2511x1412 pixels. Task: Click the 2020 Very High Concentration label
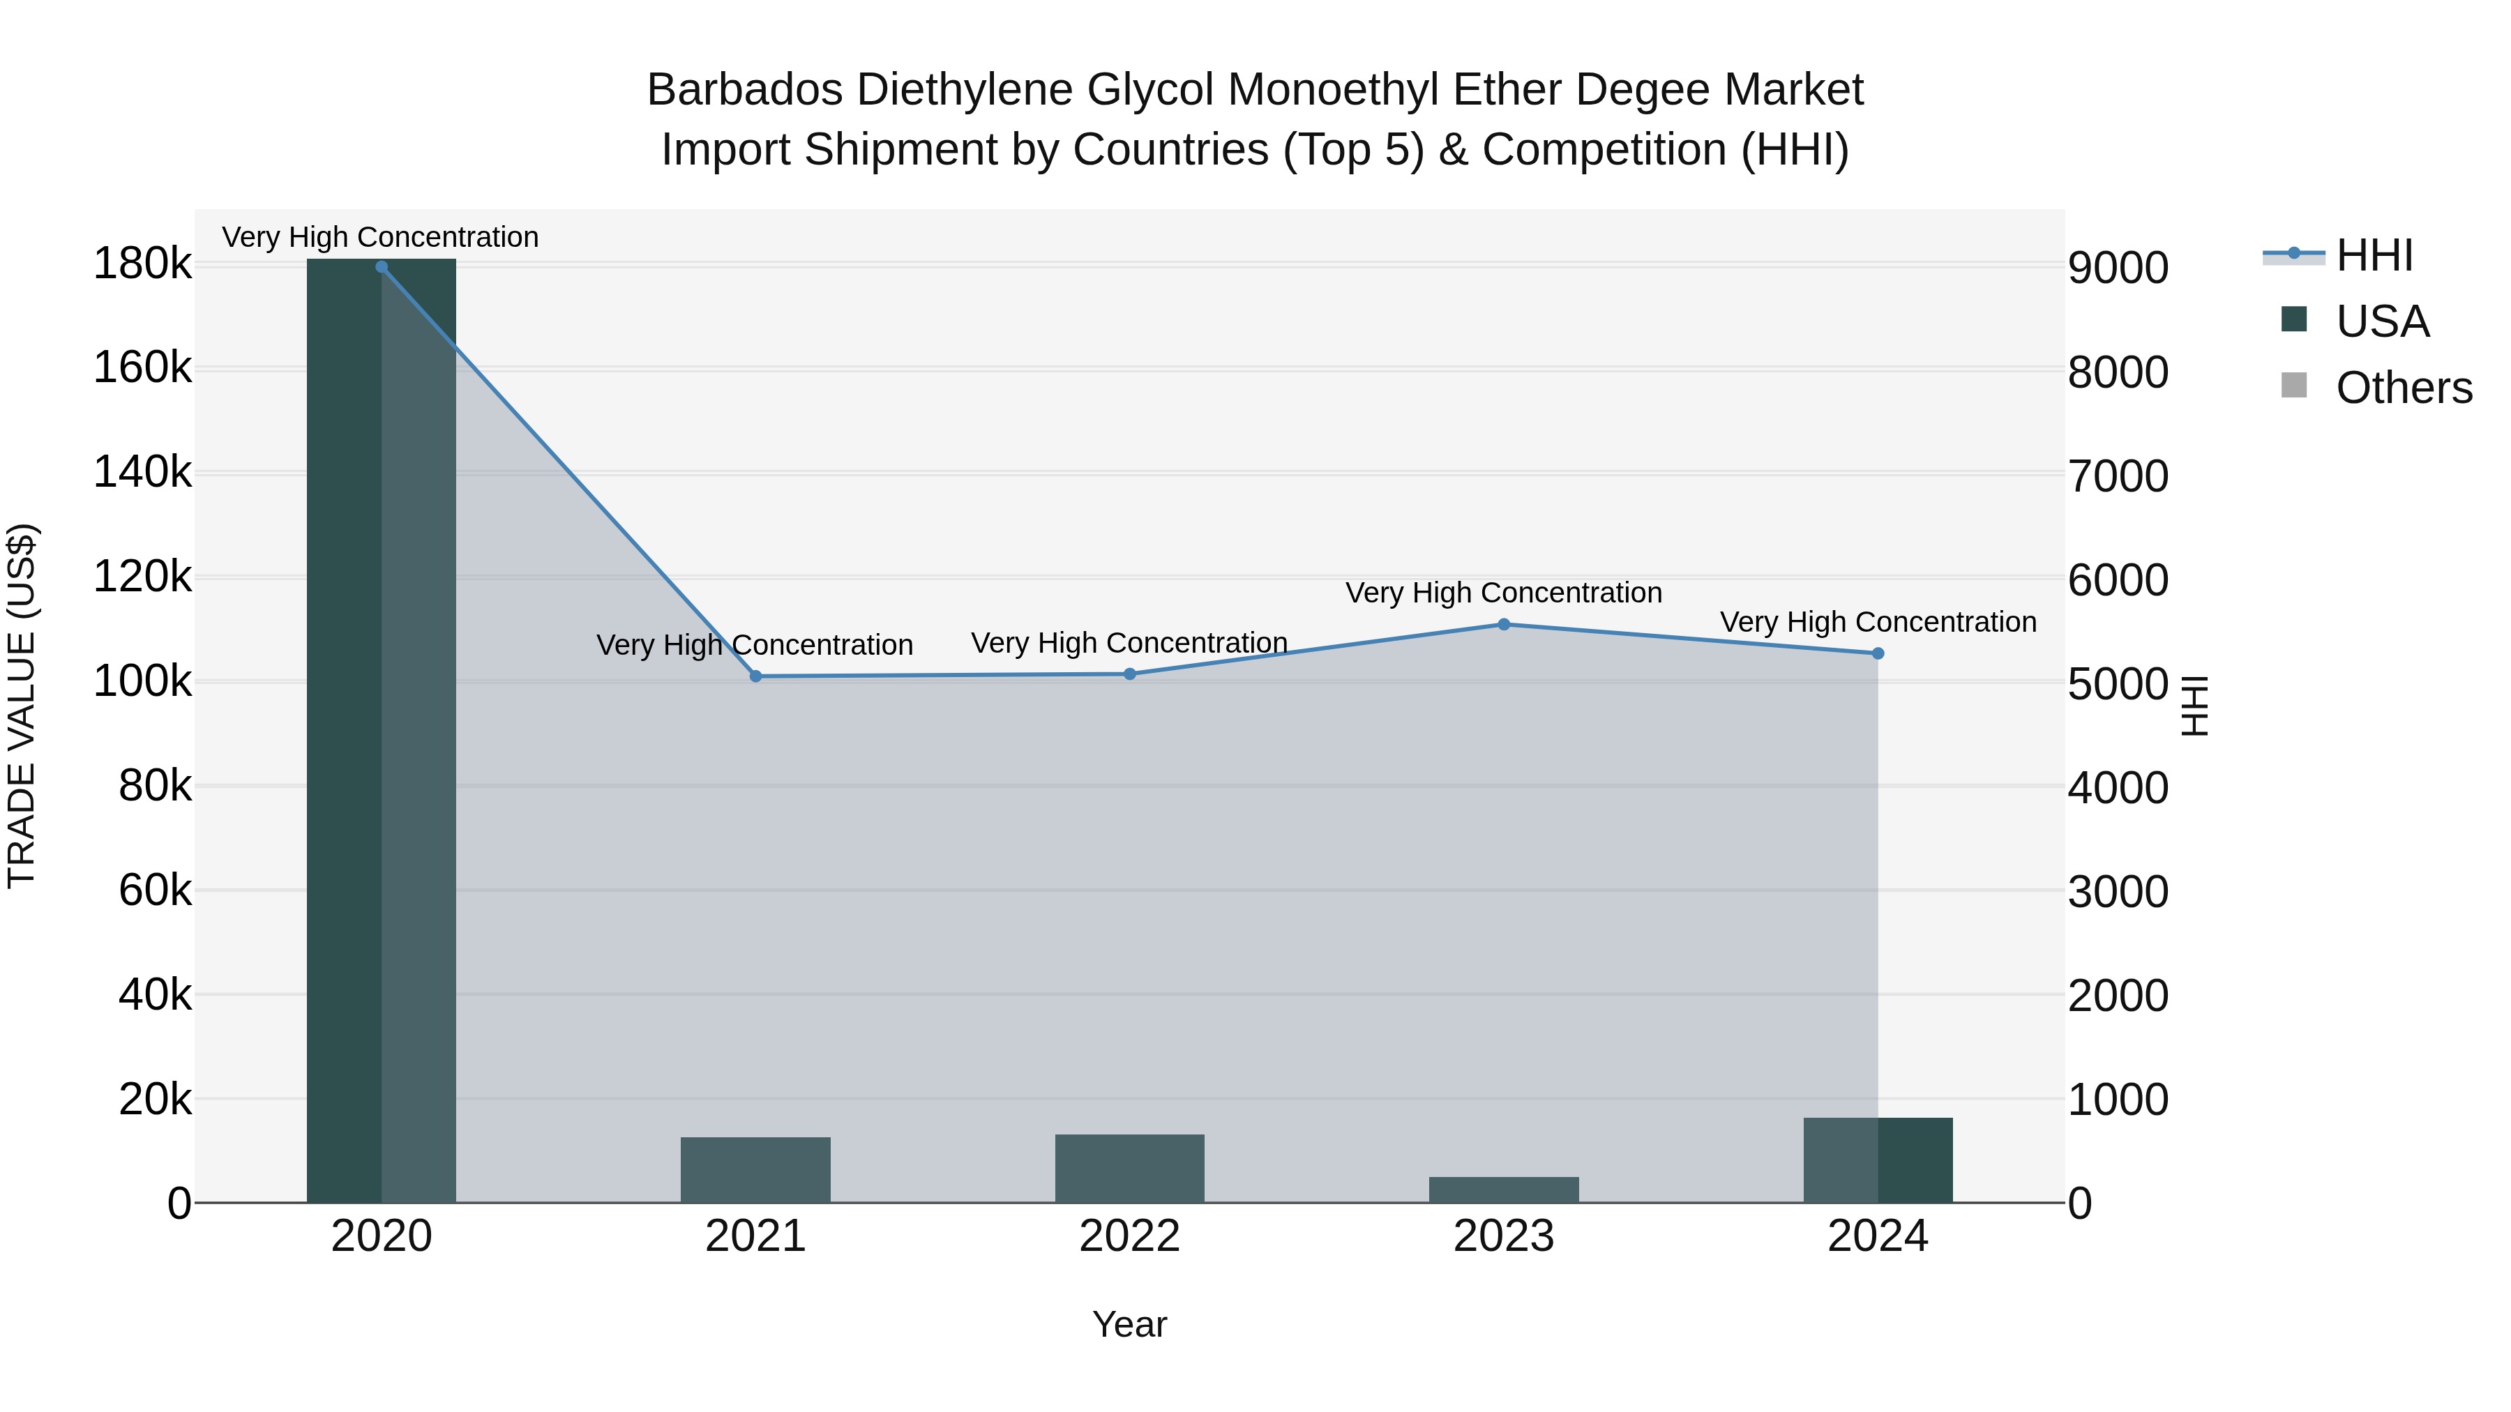(x=380, y=238)
